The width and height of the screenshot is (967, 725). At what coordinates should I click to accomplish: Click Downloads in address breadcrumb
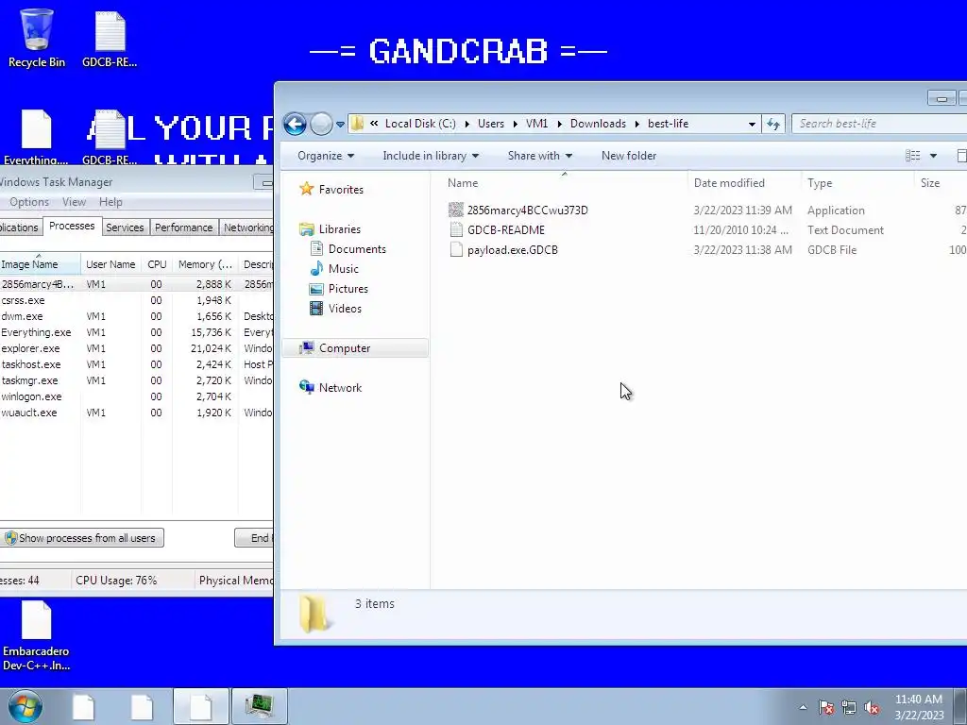pos(598,124)
